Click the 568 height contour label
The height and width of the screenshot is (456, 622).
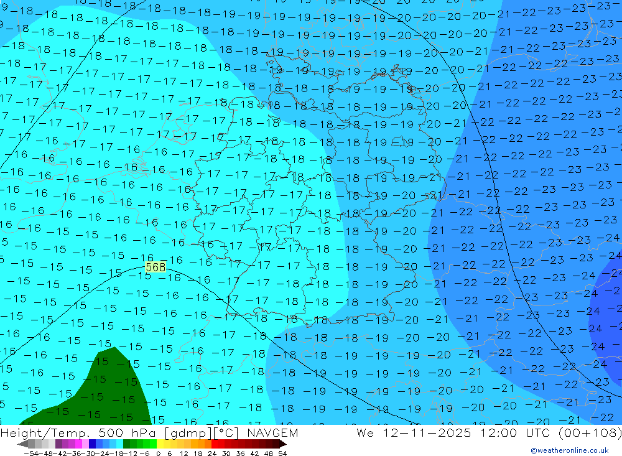155,267
